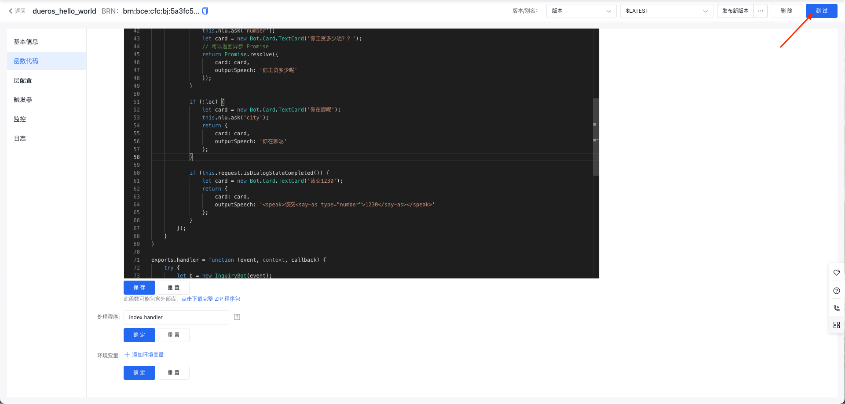This screenshot has height=404, width=845.
Task: Click function name dueros_hello_world
Action: [x=64, y=11]
